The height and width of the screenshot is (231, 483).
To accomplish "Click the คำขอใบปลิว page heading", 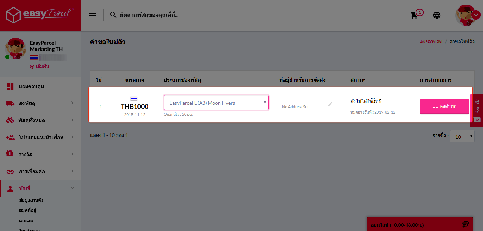I will click(x=108, y=42).
